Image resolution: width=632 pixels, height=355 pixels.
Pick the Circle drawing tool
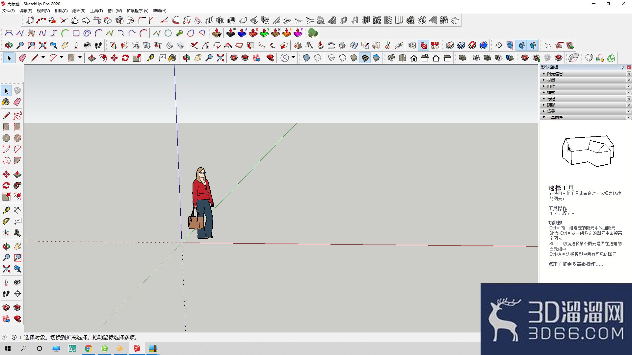(x=6, y=138)
